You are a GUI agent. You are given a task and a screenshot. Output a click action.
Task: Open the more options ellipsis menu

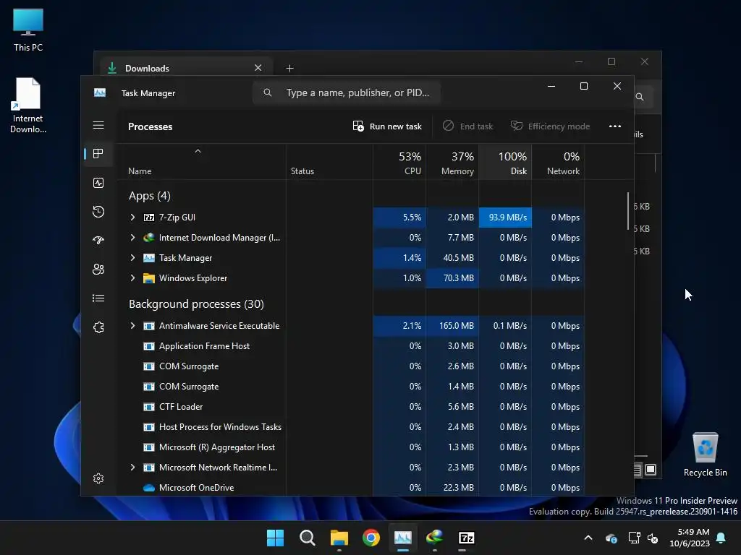point(615,126)
